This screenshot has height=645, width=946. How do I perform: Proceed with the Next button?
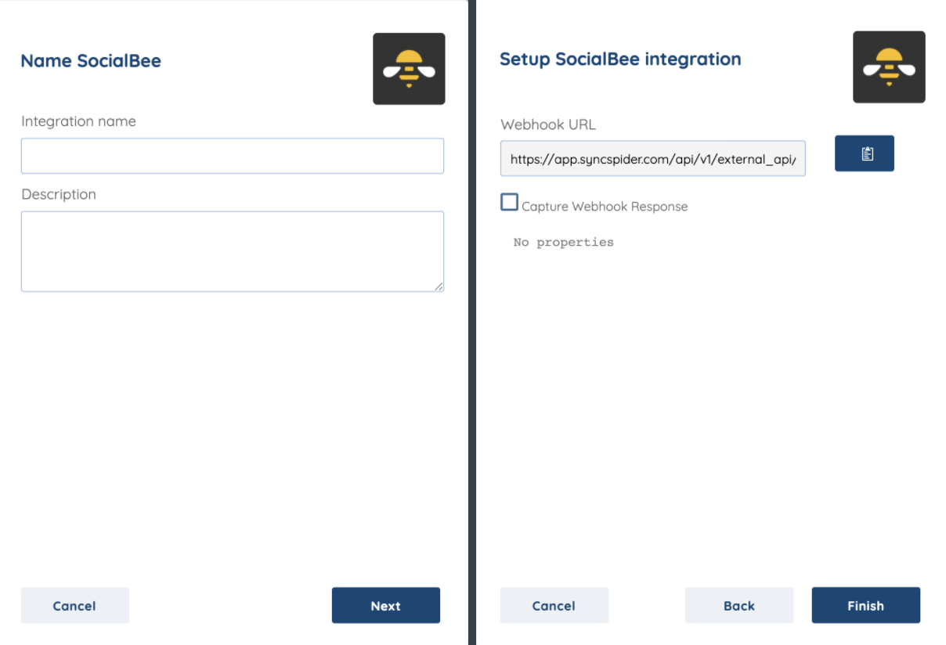pos(386,606)
